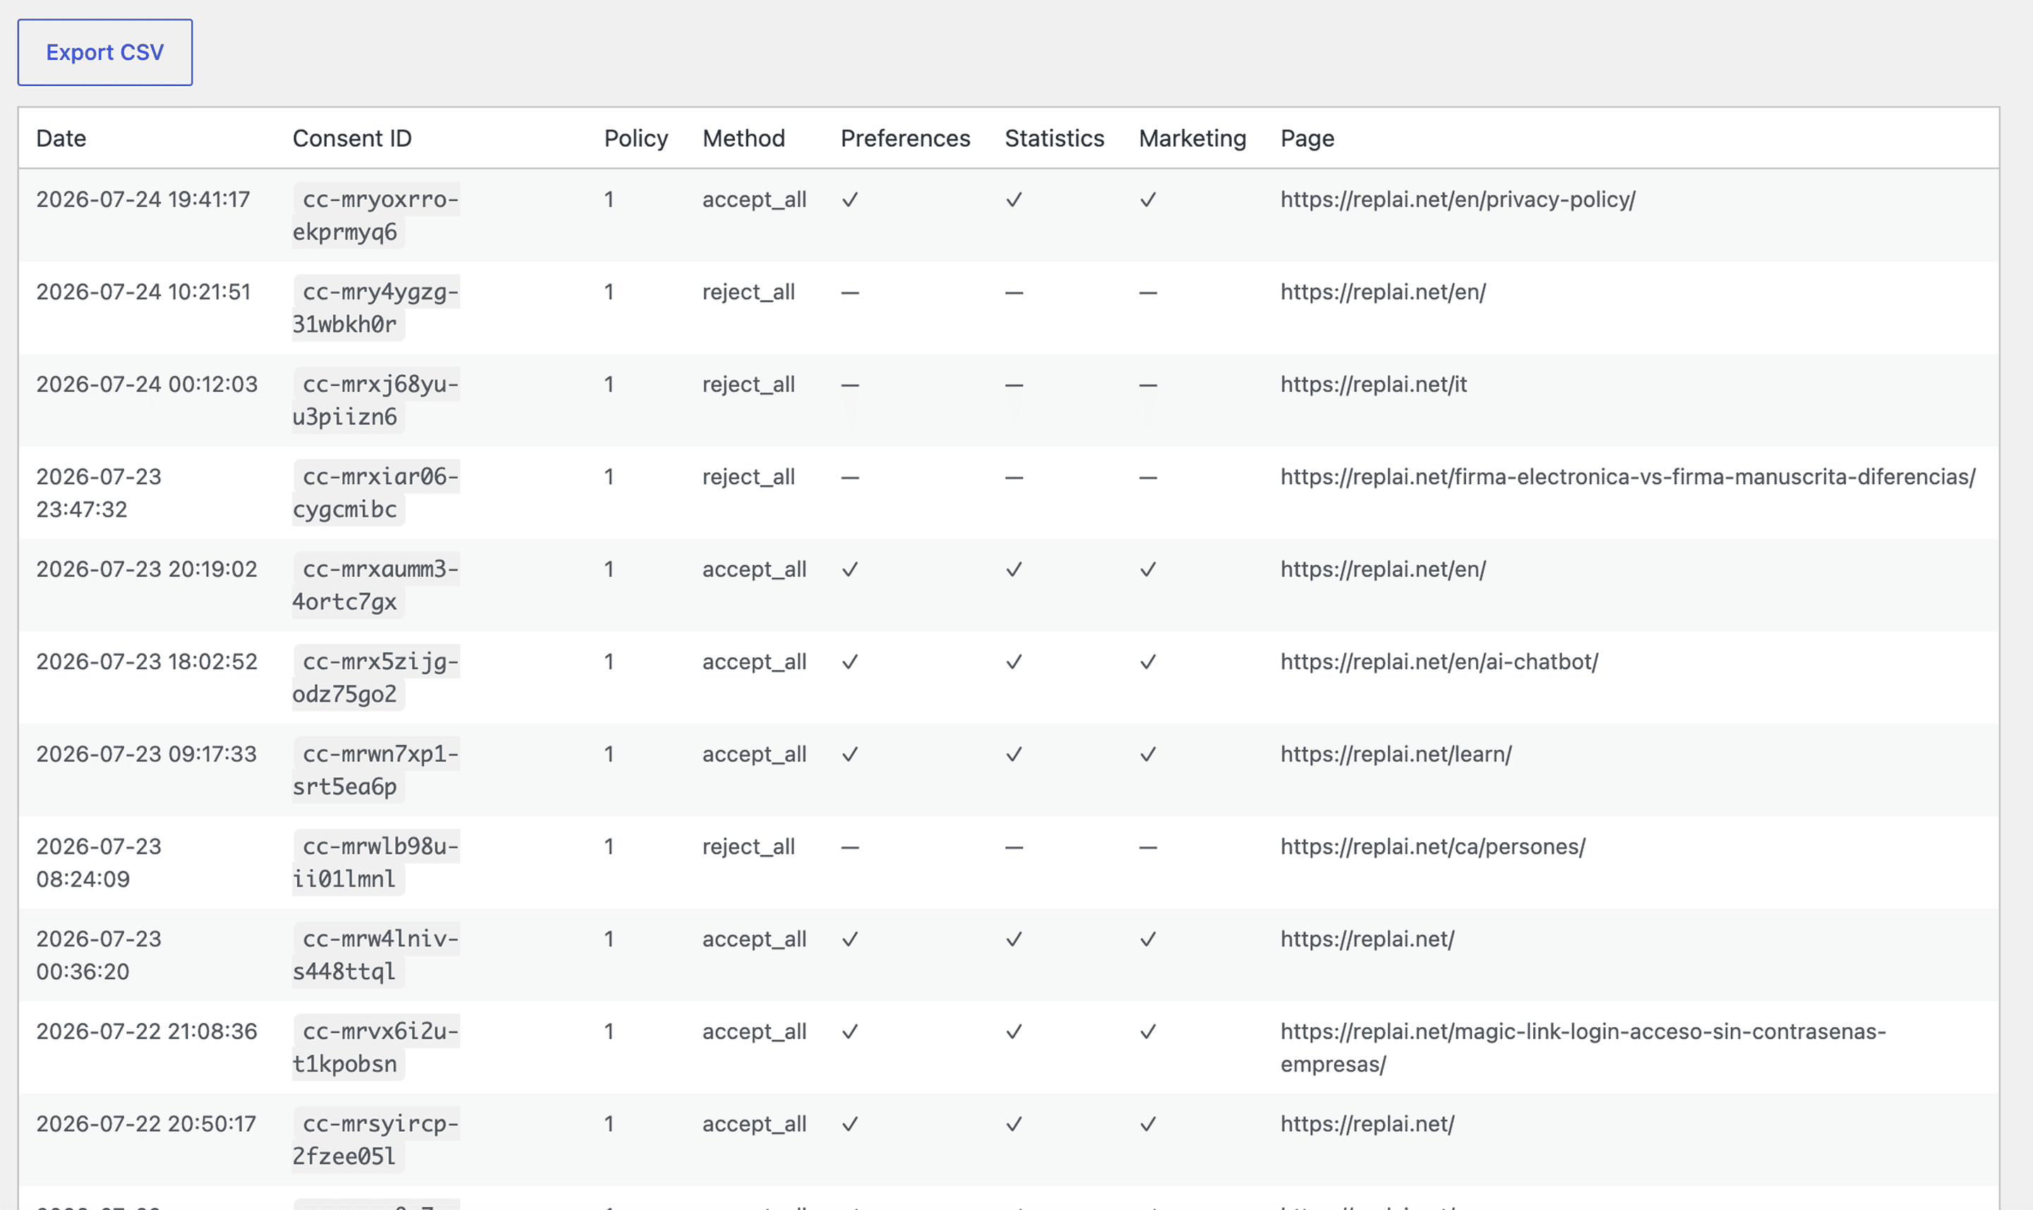Click replai.net/en/ URL in 20:19:02 row

(x=1382, y=569)
